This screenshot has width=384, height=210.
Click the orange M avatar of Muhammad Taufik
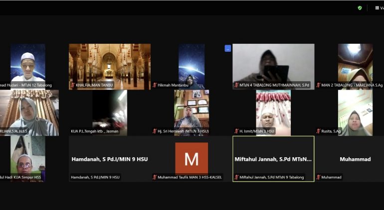(x=192, y=158)
